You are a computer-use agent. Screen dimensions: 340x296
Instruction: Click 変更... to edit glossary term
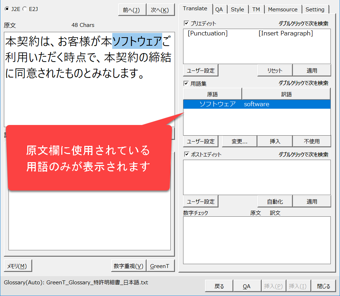[239, 141]
